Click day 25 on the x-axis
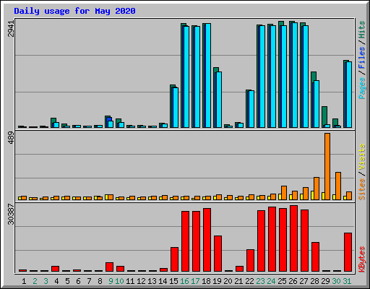Screen dimensions: 370x289 tap(282, 281)
